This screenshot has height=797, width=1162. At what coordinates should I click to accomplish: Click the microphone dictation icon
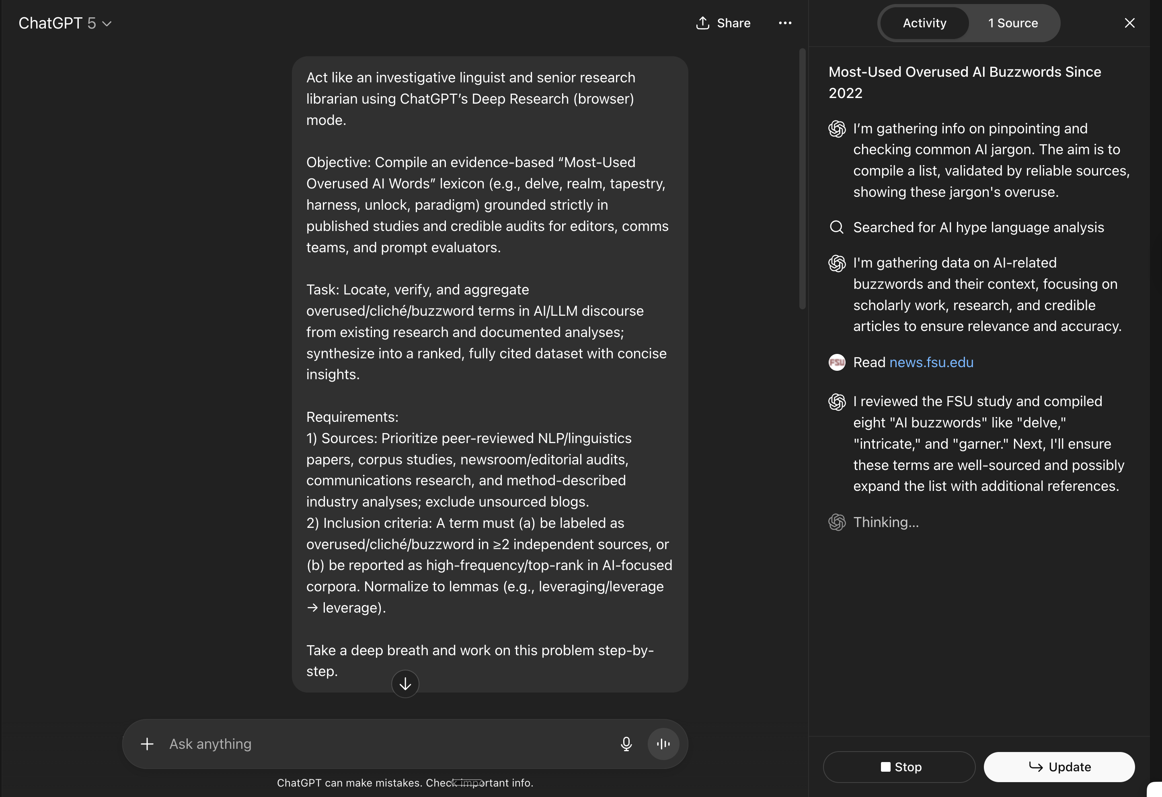click(626, 744)
